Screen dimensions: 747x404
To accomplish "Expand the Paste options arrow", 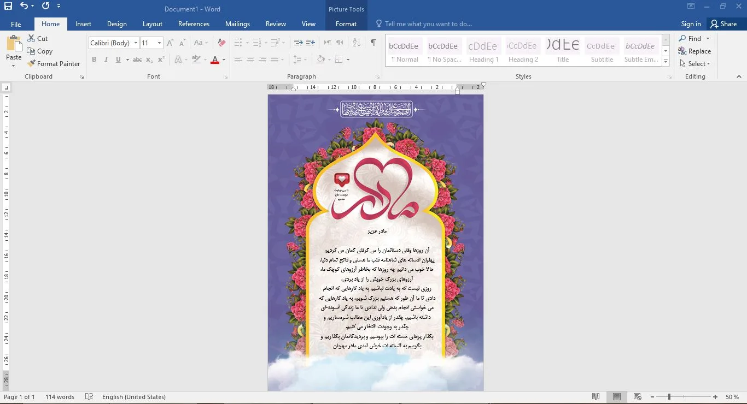I will 14,66.
